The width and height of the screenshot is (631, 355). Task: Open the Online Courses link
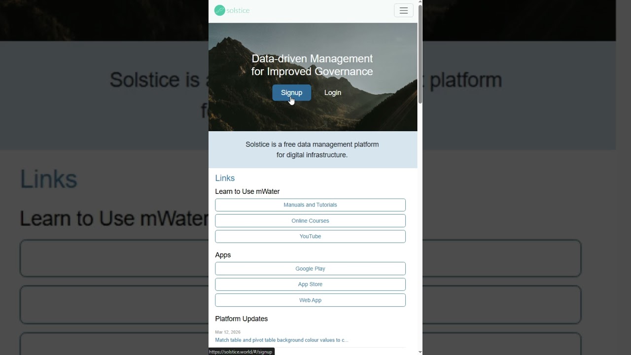310,220
